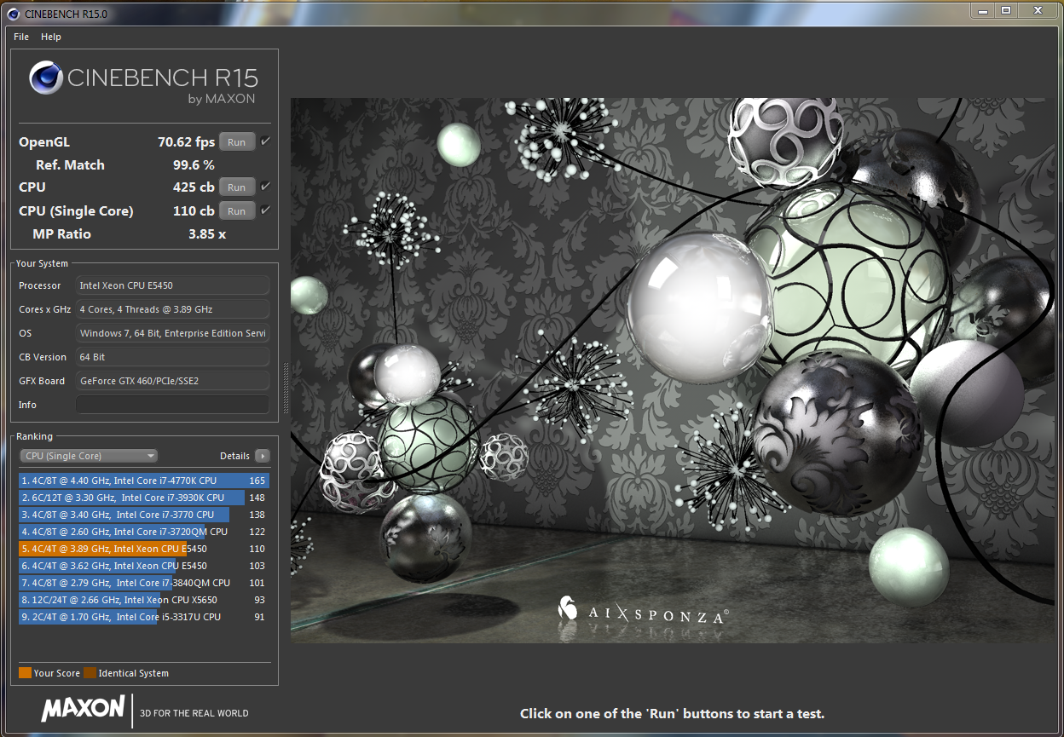Click the Ref. Match 99.6 % value

click(x=194, y=165)
